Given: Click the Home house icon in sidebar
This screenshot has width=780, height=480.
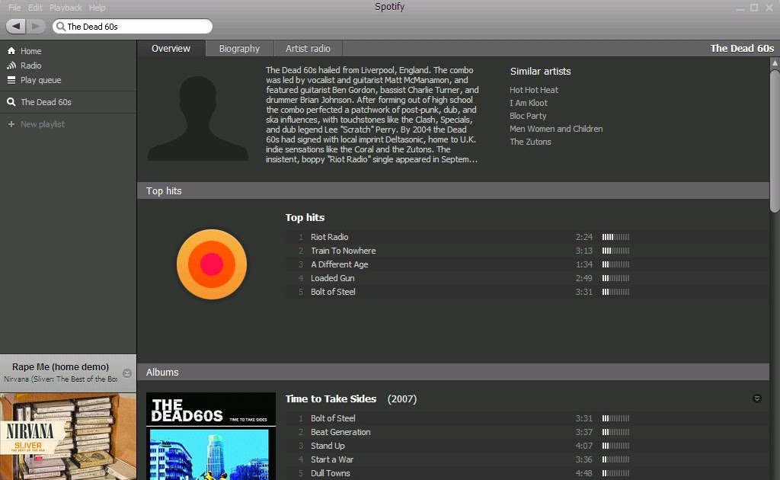Looking at the screenshot, I should click(11, 51).
